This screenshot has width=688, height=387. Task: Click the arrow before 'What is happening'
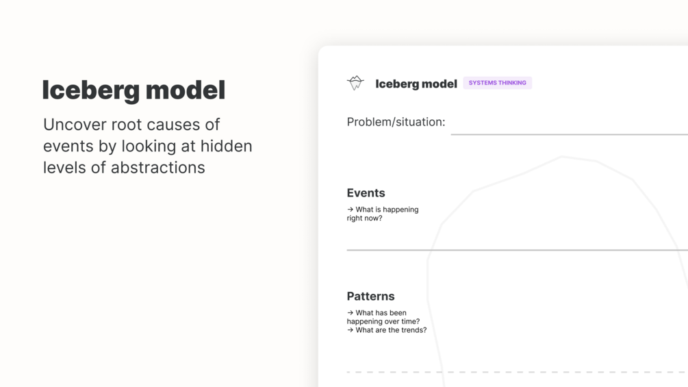pos(350,210)
